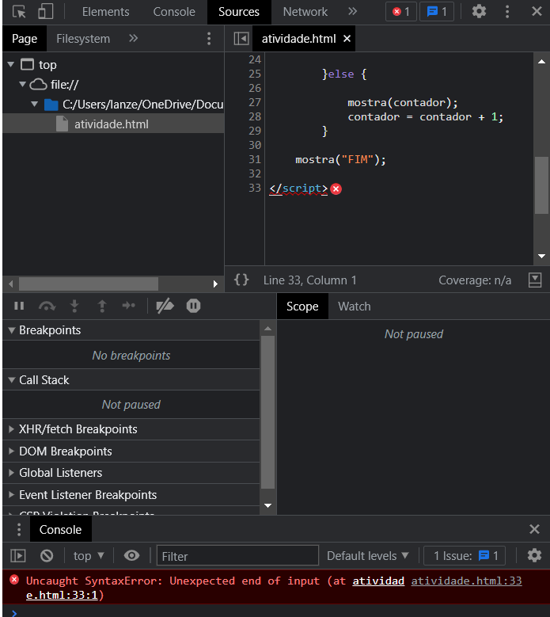Expand DOM Breakpoints section

(x=12, y=451)
